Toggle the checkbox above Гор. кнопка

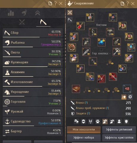[x=101, y=49]
